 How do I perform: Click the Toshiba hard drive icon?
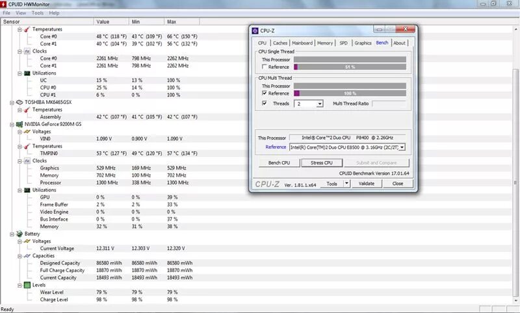[19, 103]
